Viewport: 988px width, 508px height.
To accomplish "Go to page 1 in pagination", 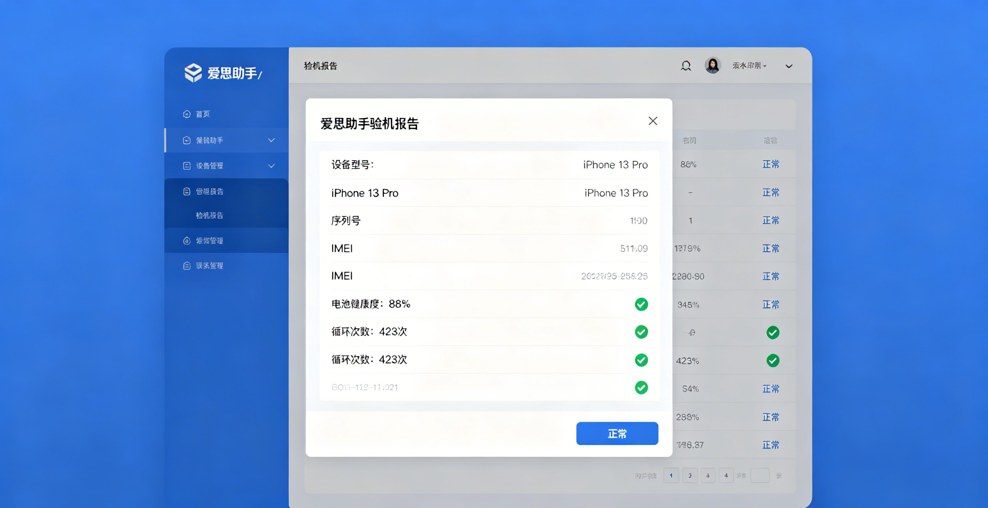I will tap(671, 475).
